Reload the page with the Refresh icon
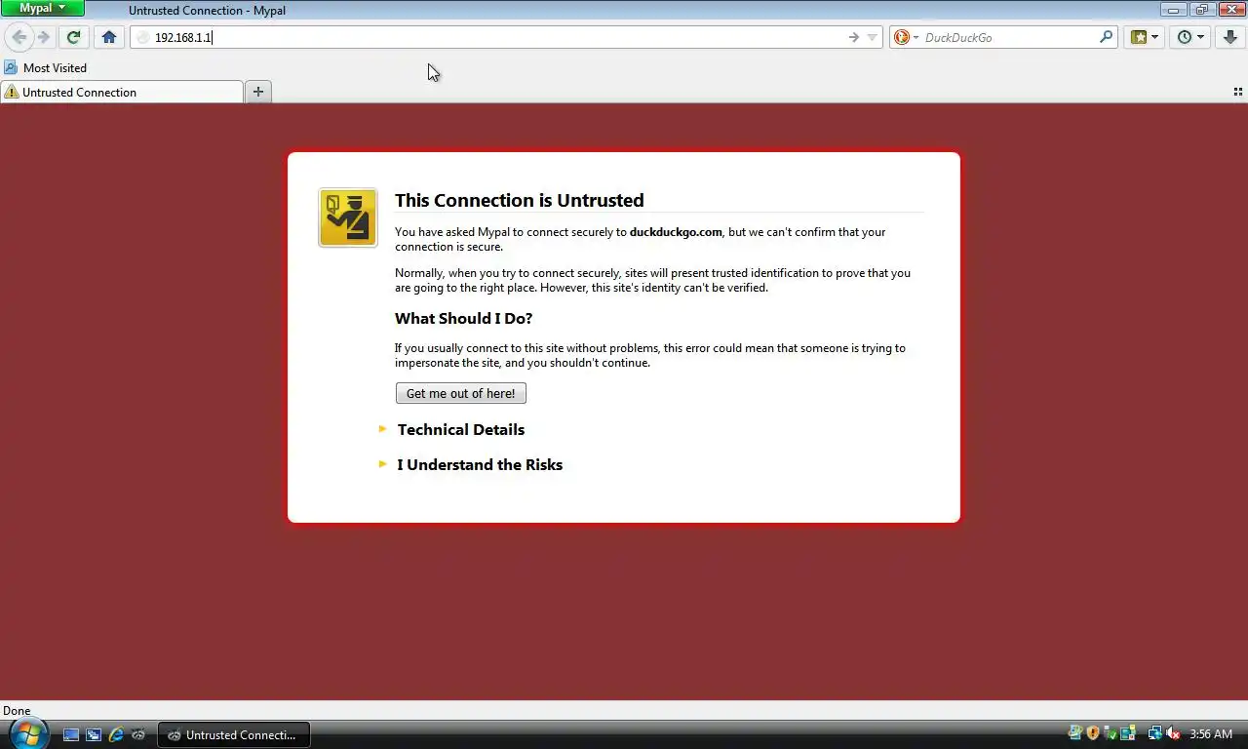1248x749 pixels. 73,37
